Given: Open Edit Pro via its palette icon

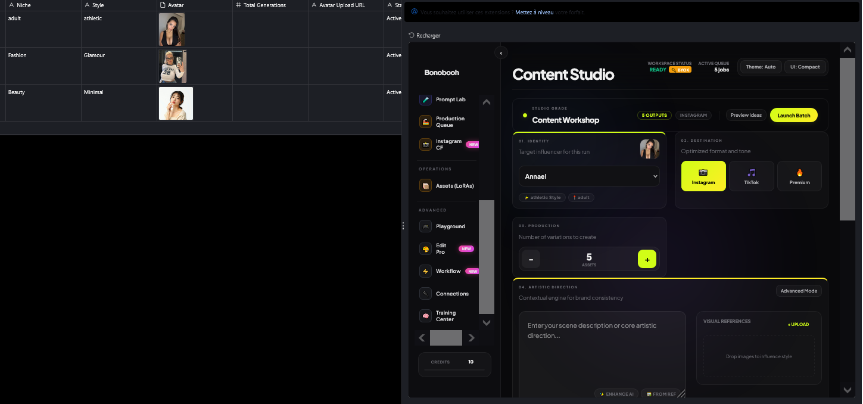Looking at the screenshot, I should [425, 248].
